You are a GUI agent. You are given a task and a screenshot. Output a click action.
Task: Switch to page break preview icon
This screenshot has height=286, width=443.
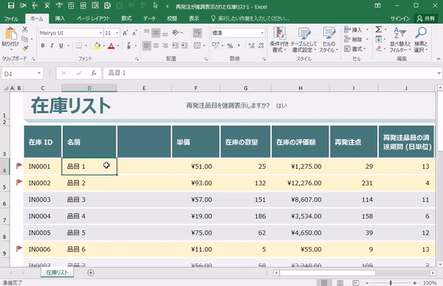[x=355, y=282]
